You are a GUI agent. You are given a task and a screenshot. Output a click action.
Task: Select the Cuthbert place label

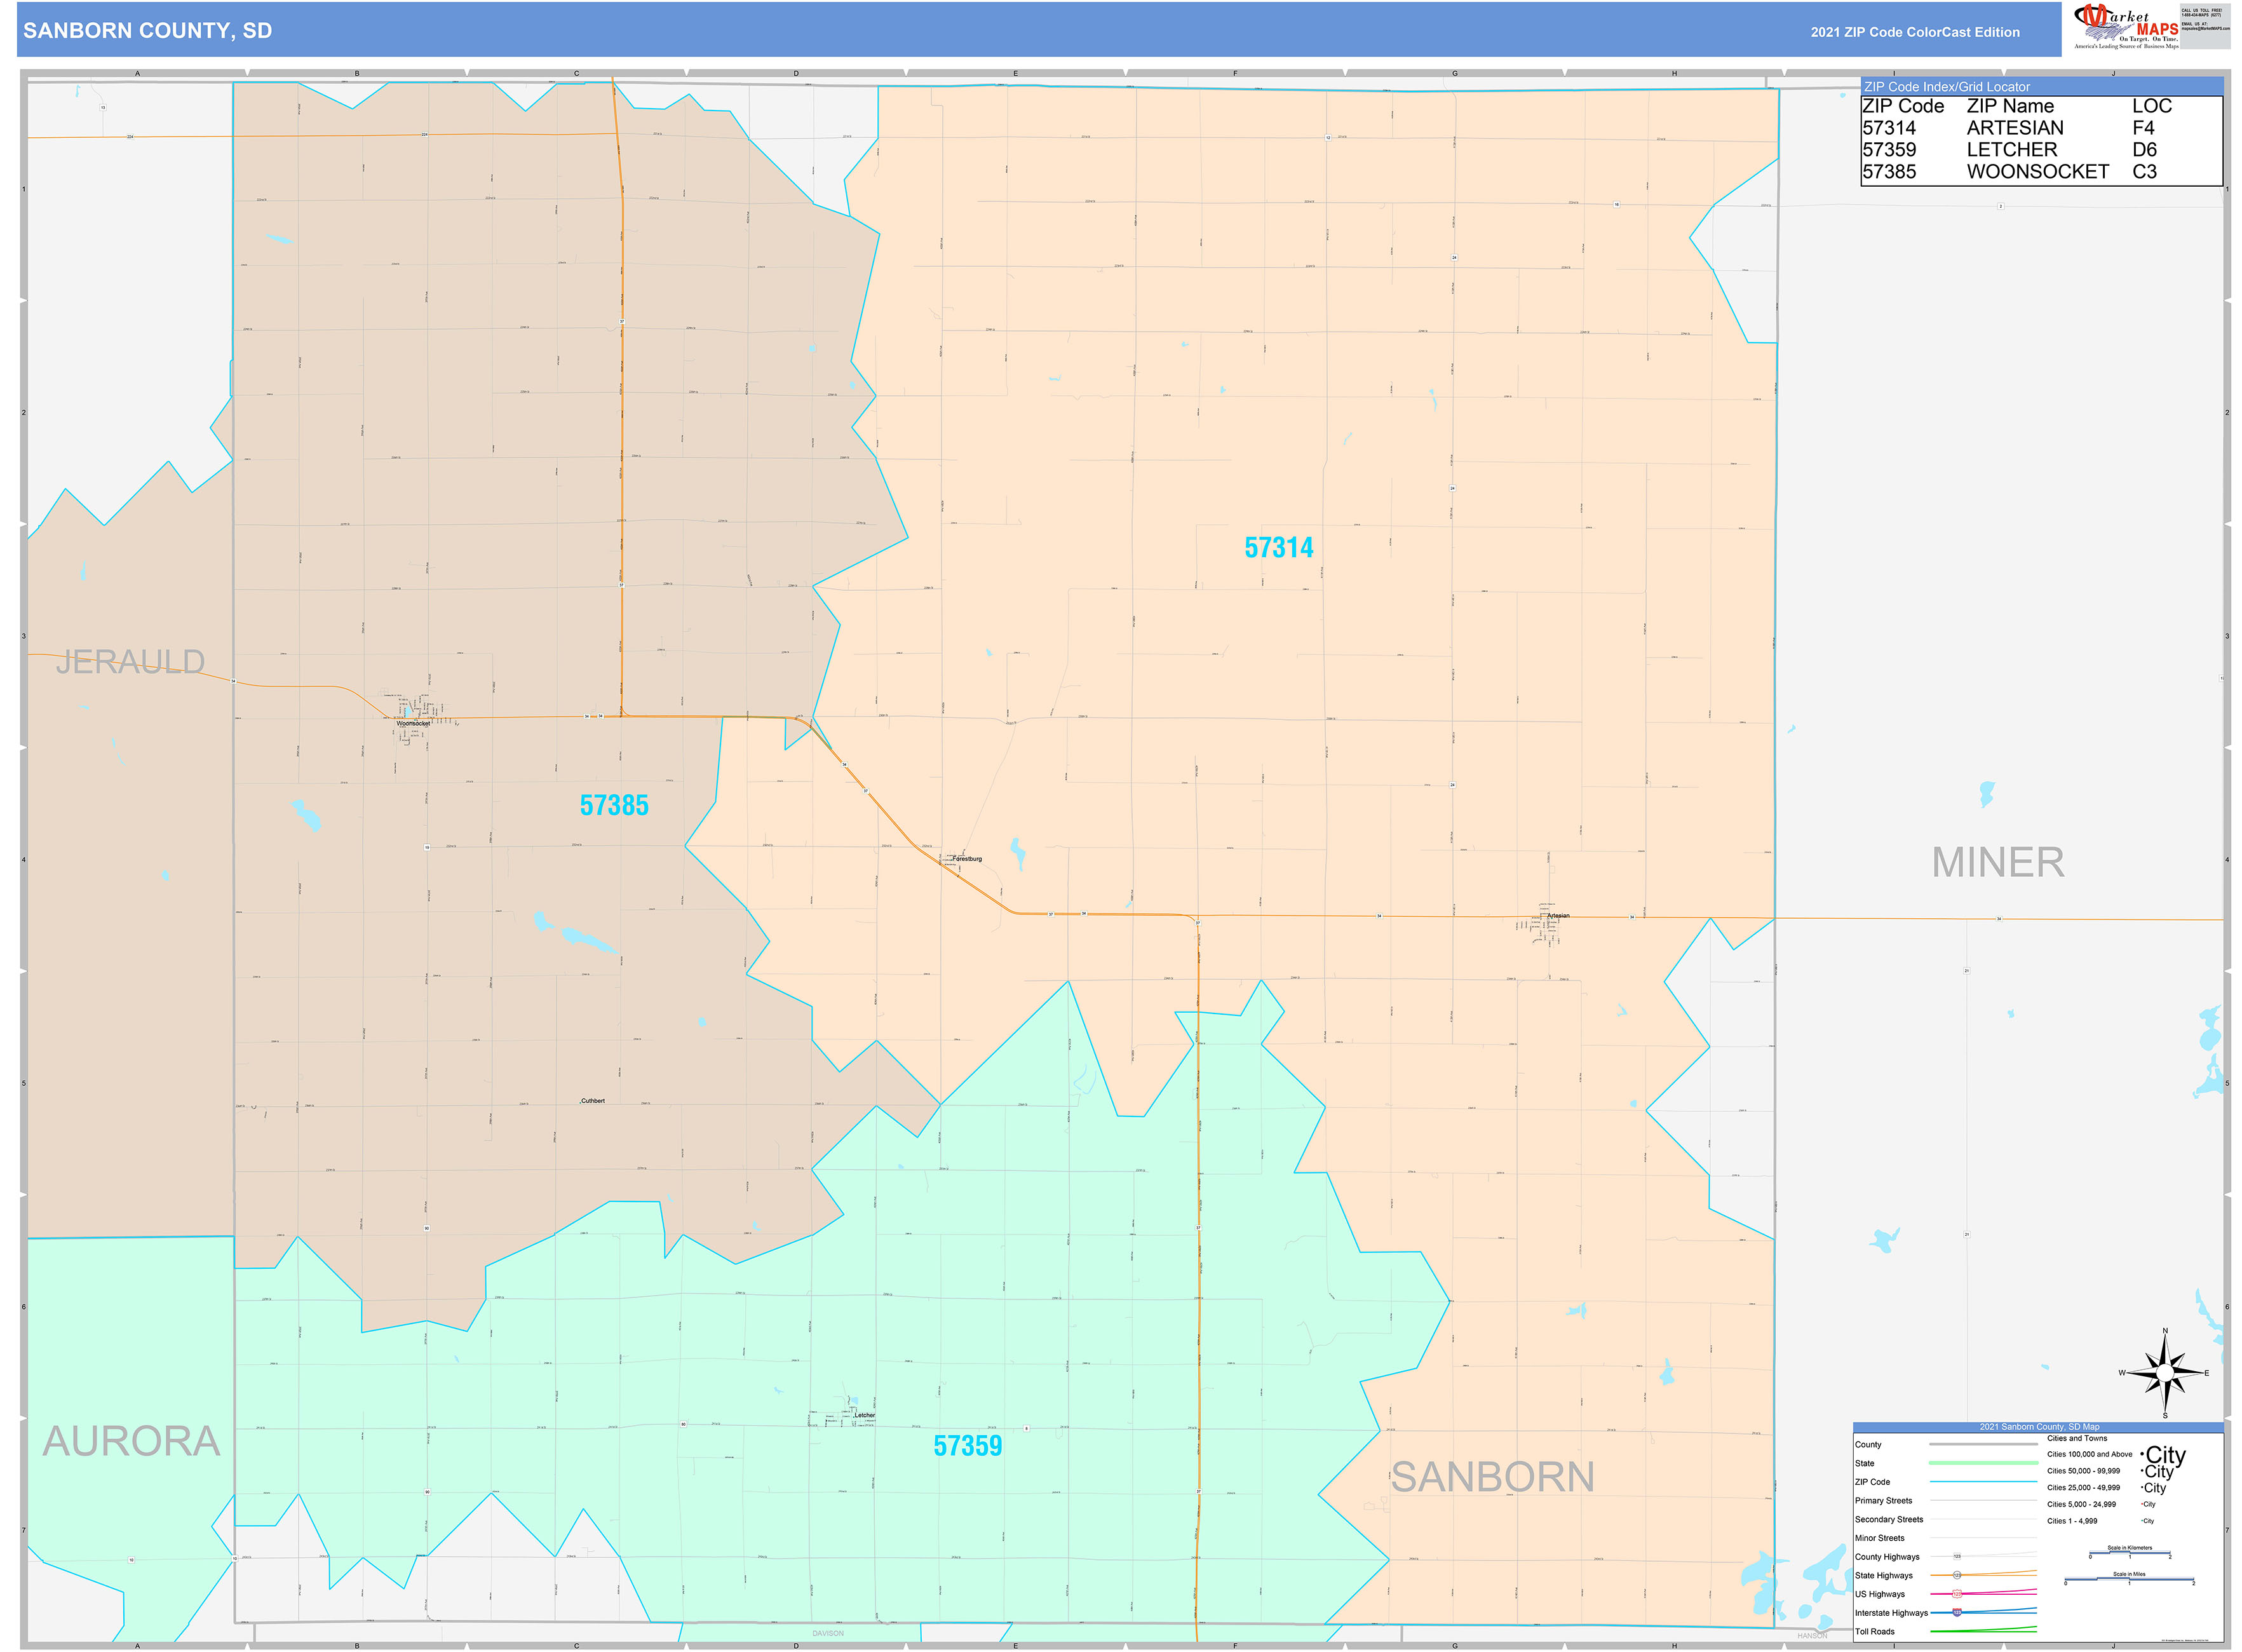coord(594,1101)
